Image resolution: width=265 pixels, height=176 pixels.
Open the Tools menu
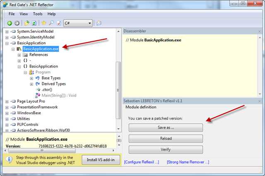(38, 14)
